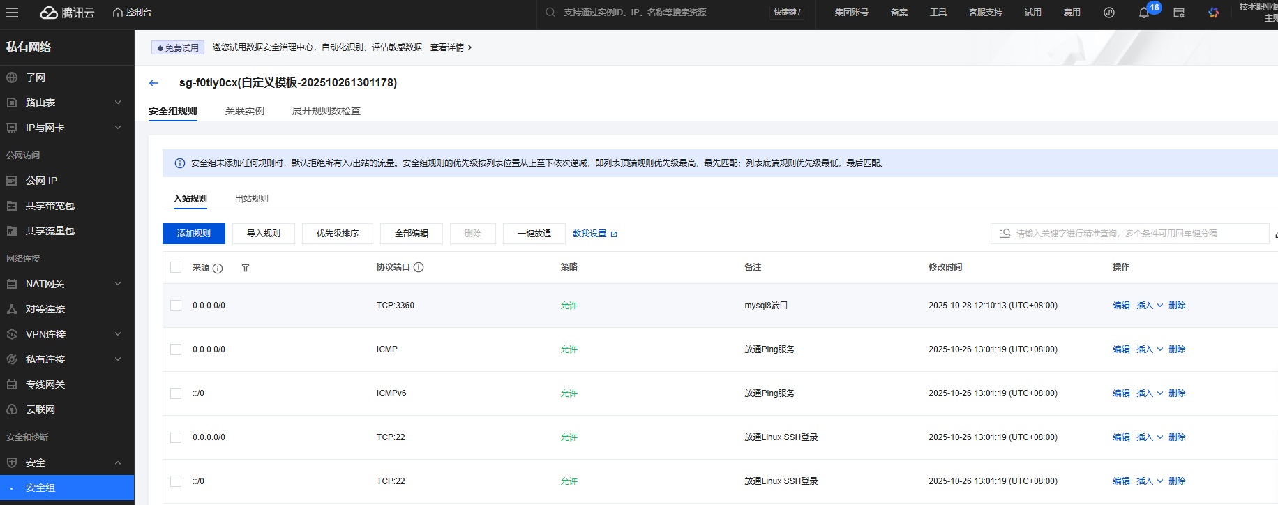Check the box for the ICMP rule row

tap(176, 349)
